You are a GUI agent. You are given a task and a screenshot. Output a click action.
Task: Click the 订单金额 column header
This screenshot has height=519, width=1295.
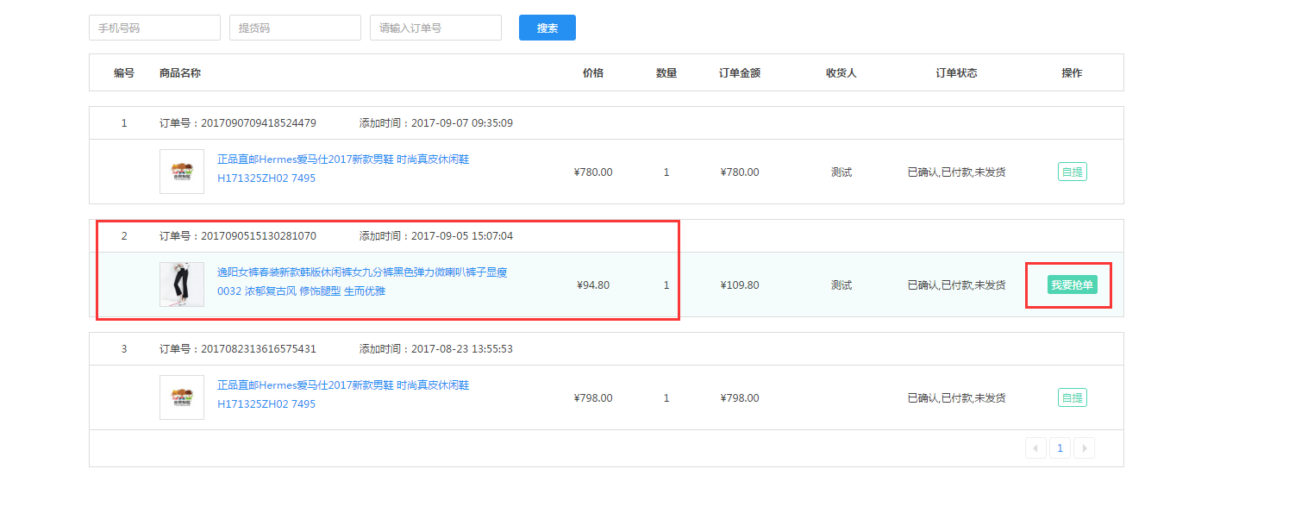point(740,73)
